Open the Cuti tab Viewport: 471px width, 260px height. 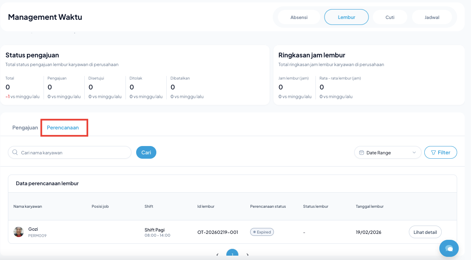click(x=390, y=17)
